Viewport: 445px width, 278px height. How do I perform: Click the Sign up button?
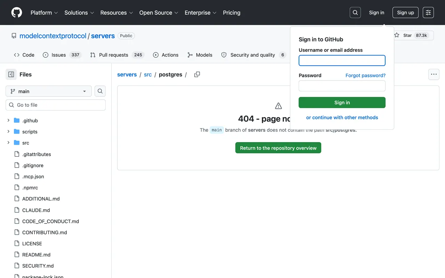click(x=405, y=13)
